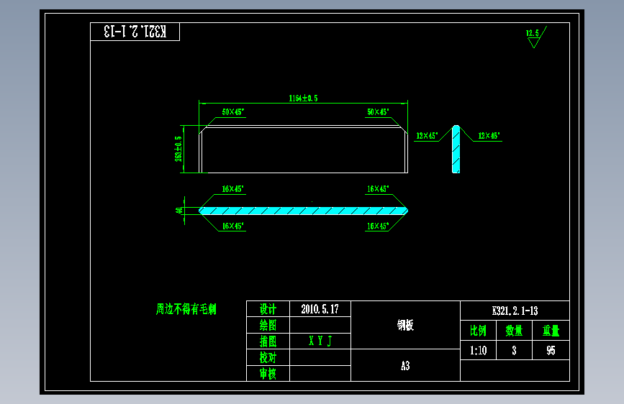Select the scale value 1:10
Image resolution: width=624 pixels, height=404 pixels.
(479, 350)
